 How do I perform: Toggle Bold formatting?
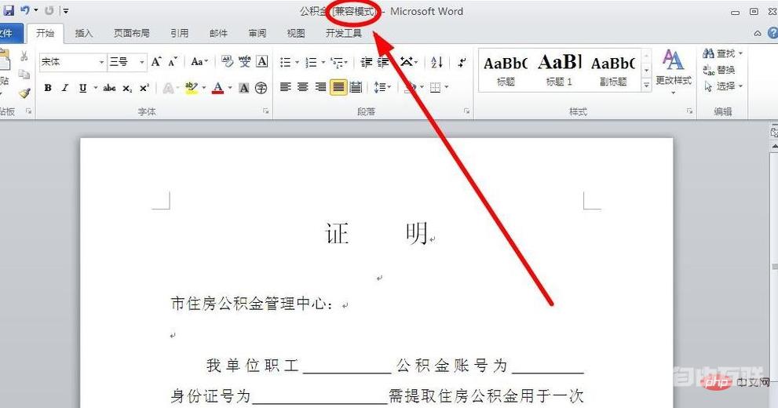48,88
